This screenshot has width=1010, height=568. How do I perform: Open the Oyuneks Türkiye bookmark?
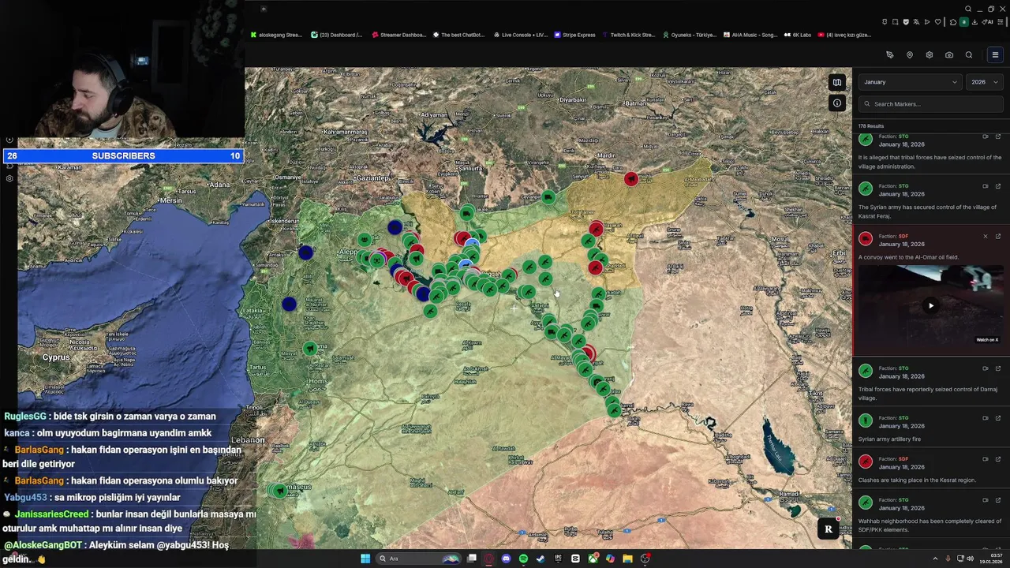[690, 35]
